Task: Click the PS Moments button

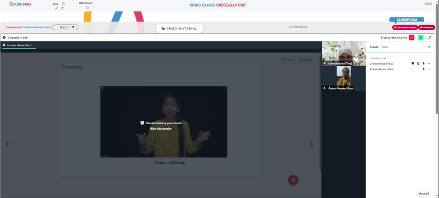Action: [x=427, y=28]
